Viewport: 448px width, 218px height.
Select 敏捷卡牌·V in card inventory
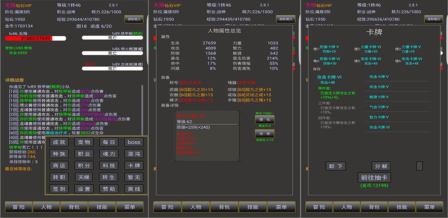pyautogui.click(x=379, y=97)
